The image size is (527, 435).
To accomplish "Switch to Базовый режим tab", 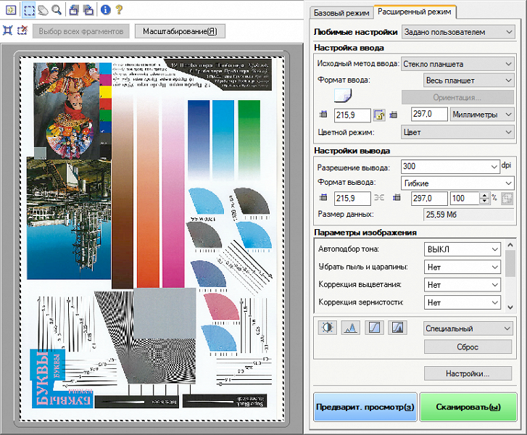I will (341, 12).
